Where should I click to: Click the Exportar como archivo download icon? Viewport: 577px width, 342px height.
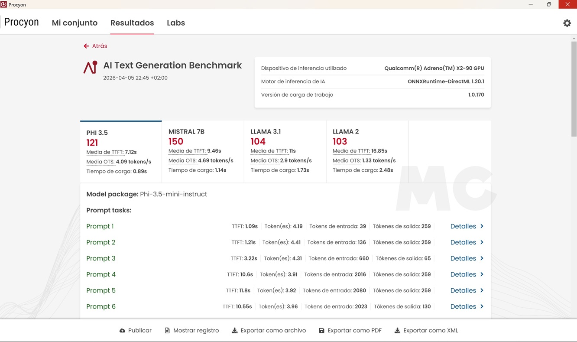click(234, 331)
